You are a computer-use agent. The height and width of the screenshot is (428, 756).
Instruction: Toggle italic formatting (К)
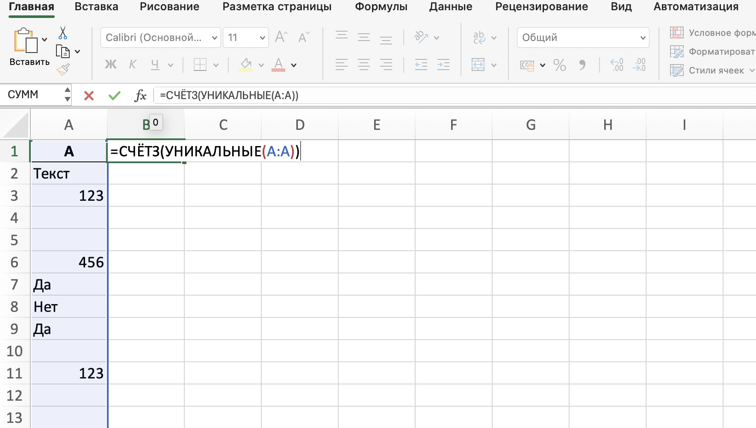pyautogui.click(x=132, y=64)
